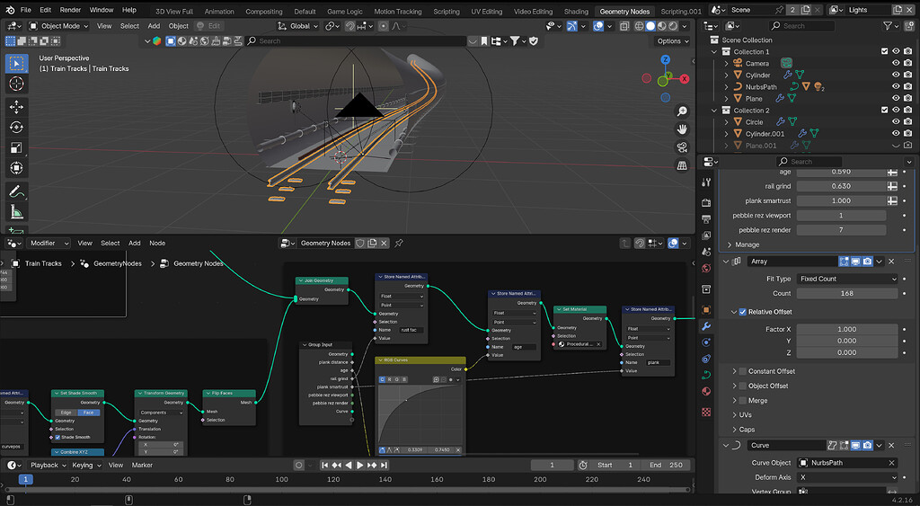Click the Train Tracks breadcrumb
Screen dimensions: 920x506
pyautogui.click(x=43, y=263)
